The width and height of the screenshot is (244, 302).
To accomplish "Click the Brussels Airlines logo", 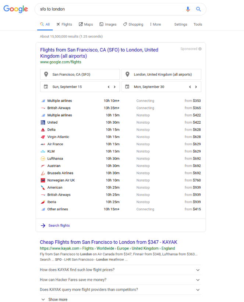I will pyautogui.click(x=43, y=173).
